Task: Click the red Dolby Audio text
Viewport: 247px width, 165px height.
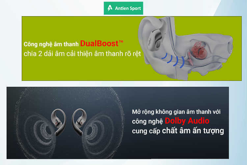Action: tap(187, 121)
